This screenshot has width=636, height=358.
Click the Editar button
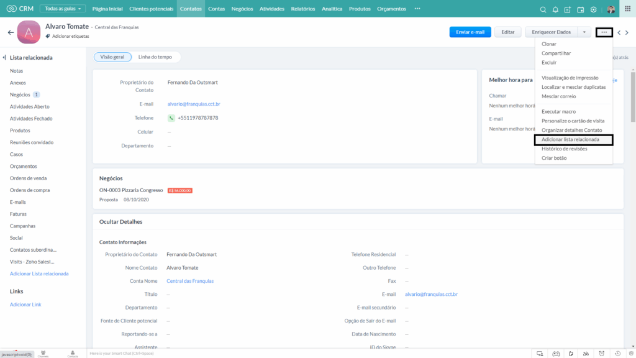coord(508,32)
